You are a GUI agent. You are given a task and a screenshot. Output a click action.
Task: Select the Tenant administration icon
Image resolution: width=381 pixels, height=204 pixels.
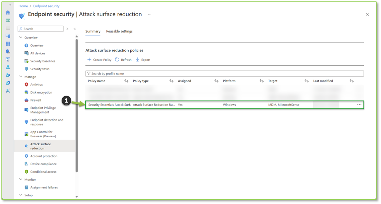coord(8,83)
